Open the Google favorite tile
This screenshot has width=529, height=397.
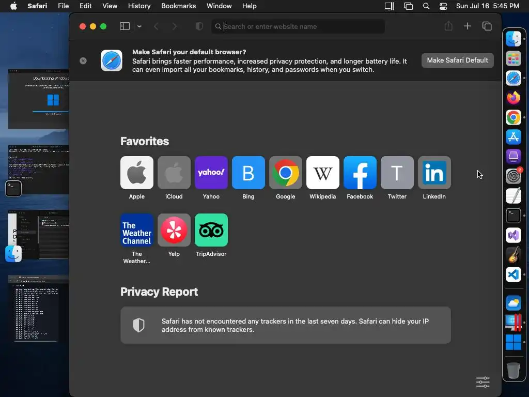click(285, 173)
